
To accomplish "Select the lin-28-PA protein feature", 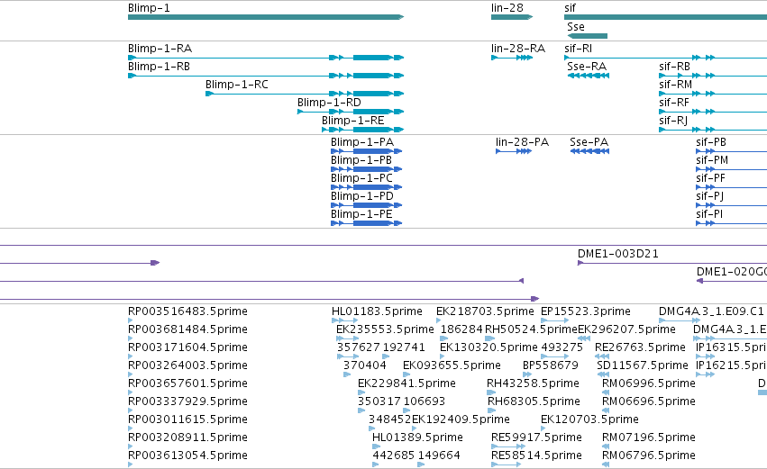I will 514,151.
